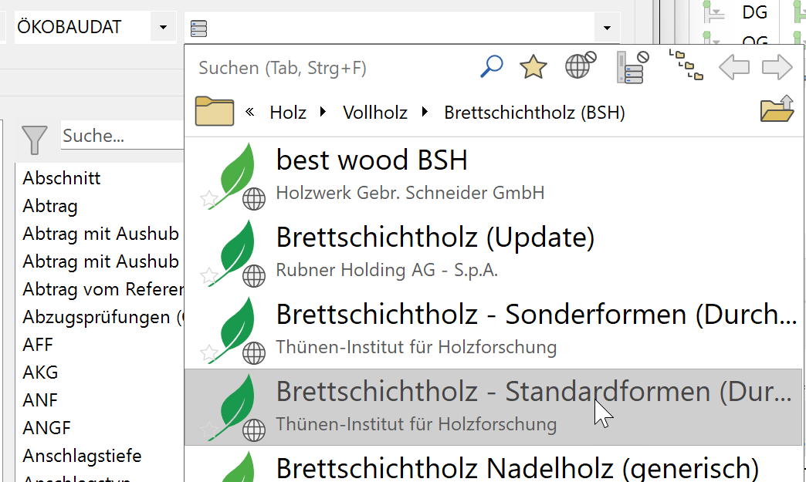Go forward with the right arrow
This screenshot has width=806, height=482.
(x=777, y=67)
